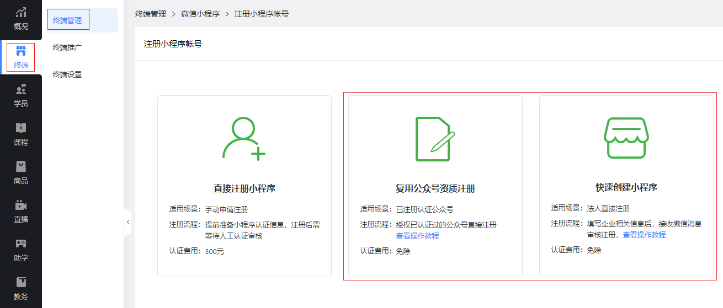This screenshot has width=723, height=308.
Task: Click the 课程 label in main sidebar
Action: click(x=21, y=142)
